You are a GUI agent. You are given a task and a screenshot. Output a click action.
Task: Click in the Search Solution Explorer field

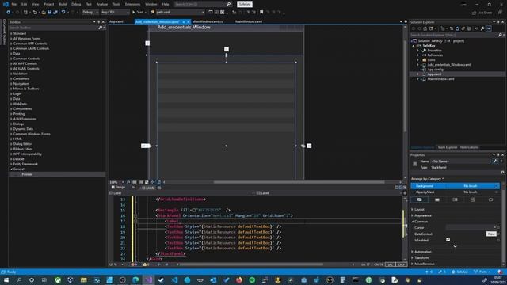click(454, 35)
